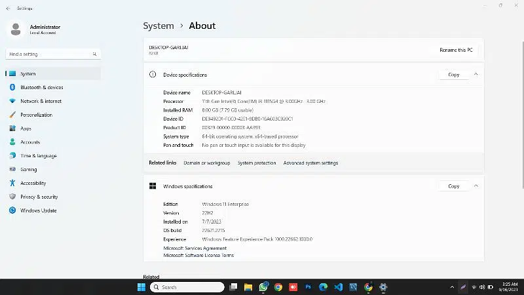Open the Gaming settings section
This screenshot has height=295, width=524.
tap(28, 169)
